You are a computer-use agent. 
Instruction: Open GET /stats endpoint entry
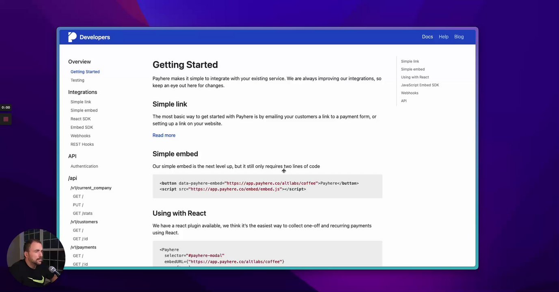pos(82,213)
